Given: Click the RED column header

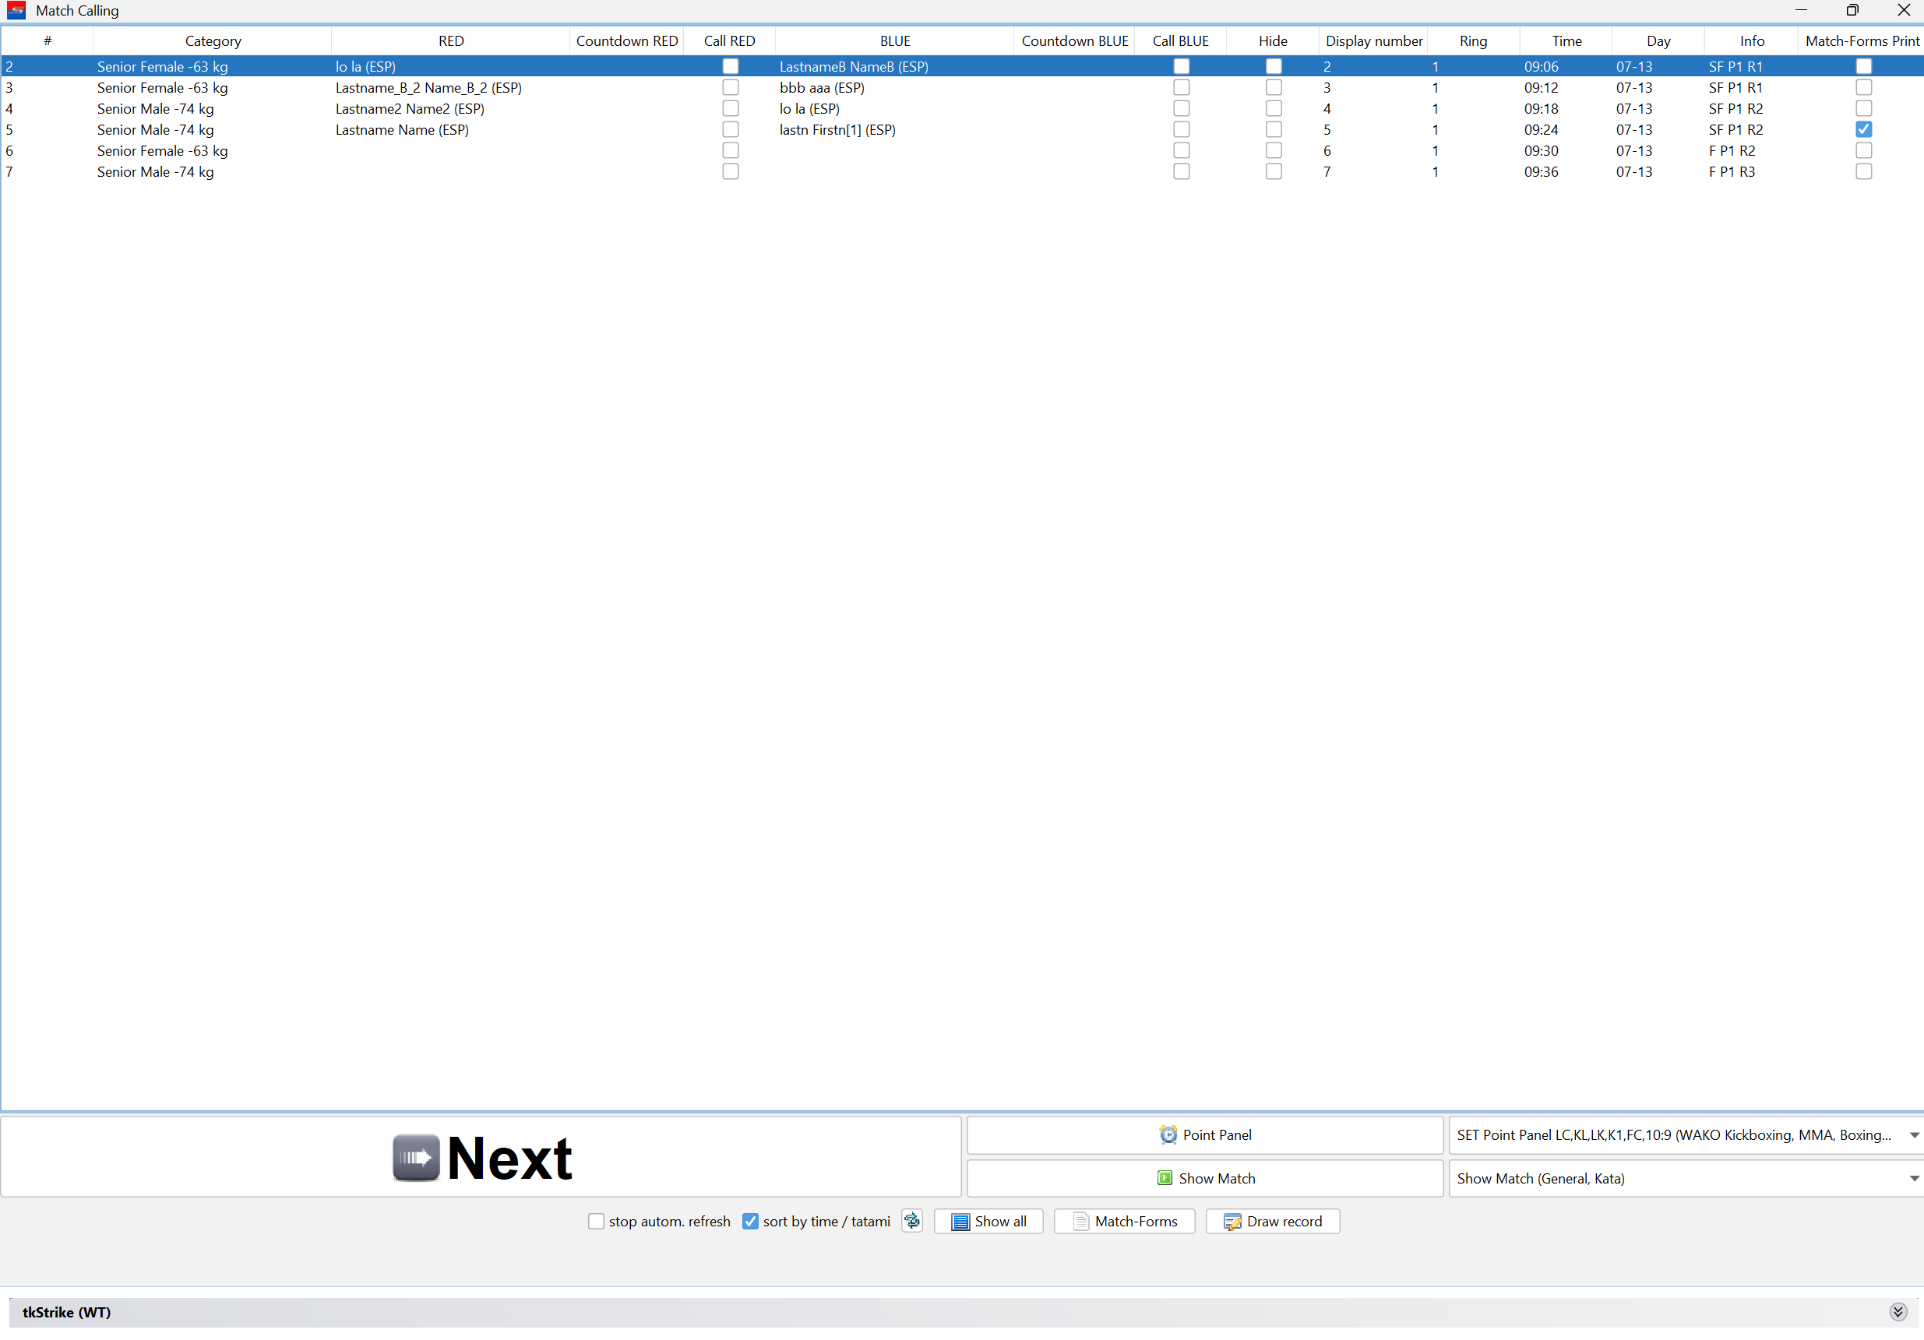Looking at the screenshot, I should coord(451,41).
